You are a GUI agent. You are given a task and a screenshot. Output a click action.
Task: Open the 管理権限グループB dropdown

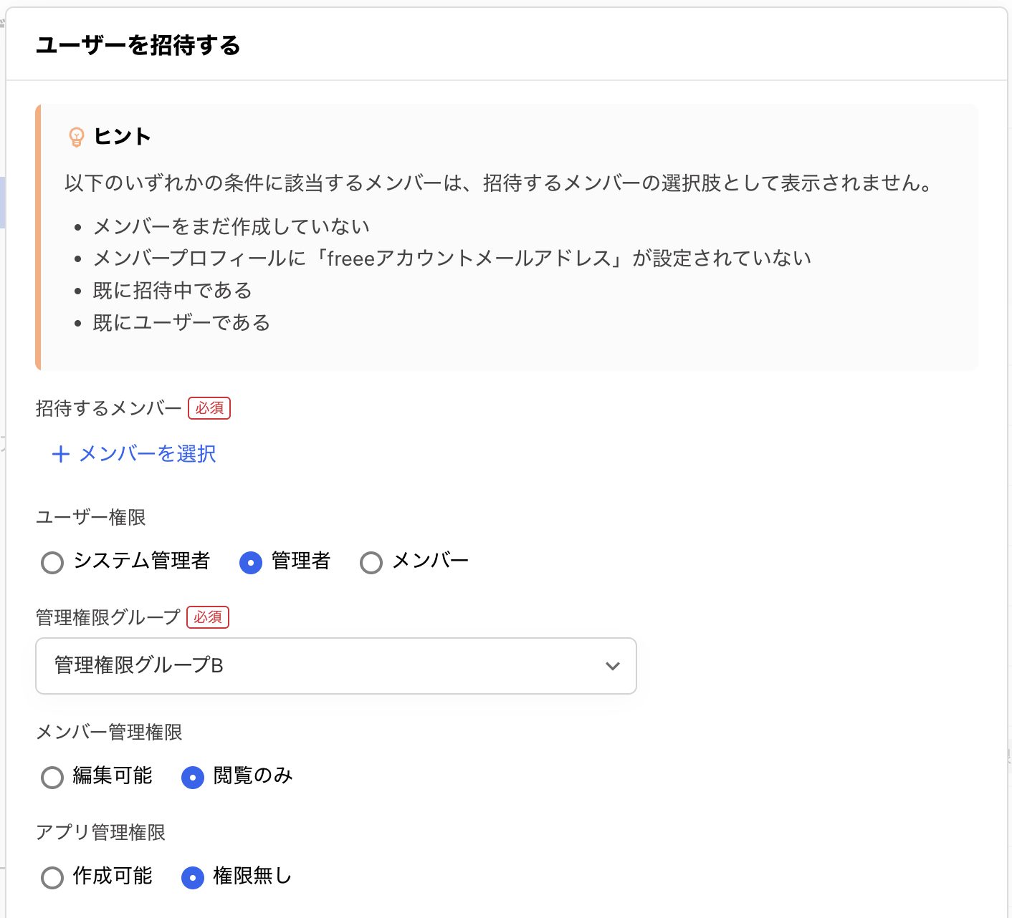click(x=335, y=666)
